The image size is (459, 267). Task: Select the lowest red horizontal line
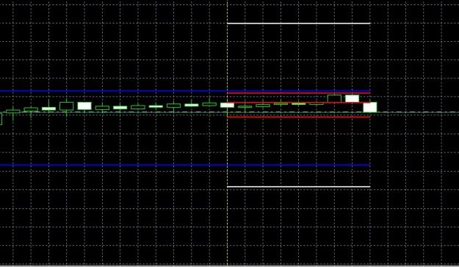(299, 117)
